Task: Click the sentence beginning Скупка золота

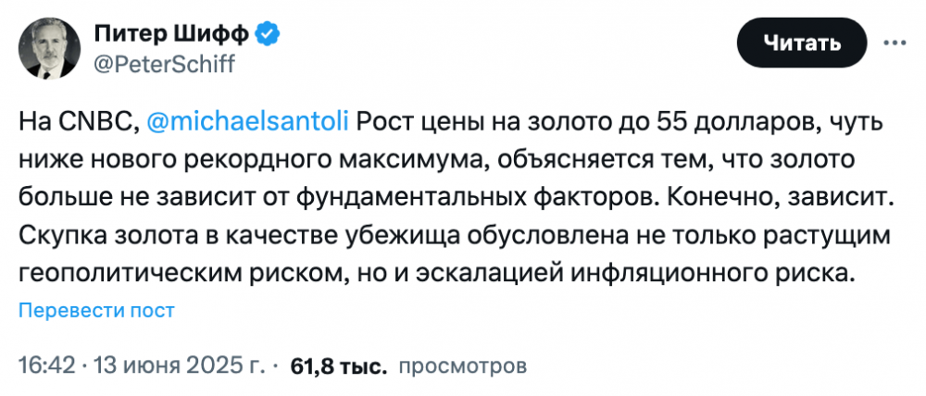Action: (x=455, y=254)
